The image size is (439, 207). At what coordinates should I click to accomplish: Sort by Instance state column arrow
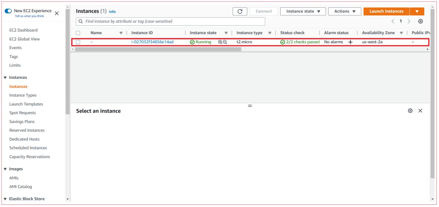226,33
